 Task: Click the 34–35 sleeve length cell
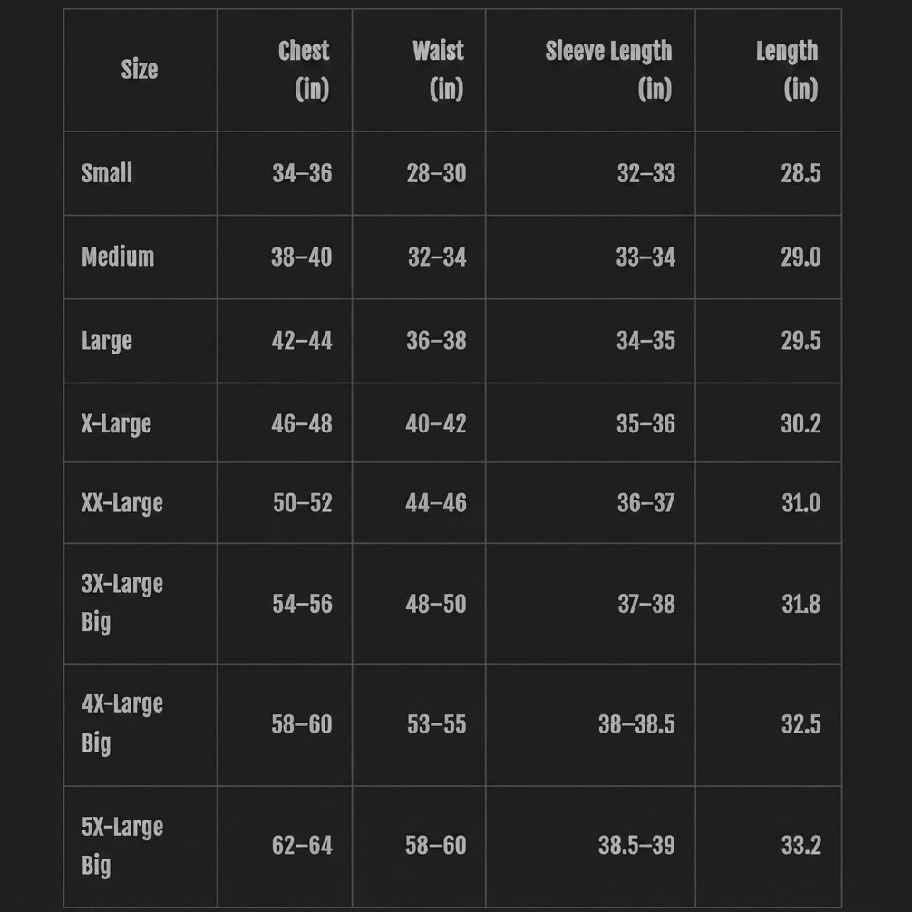(x=646, y=341)
